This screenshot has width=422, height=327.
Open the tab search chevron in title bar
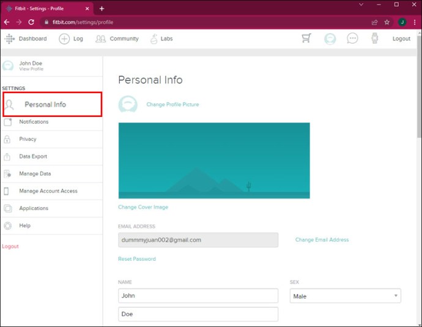[361, 4]
